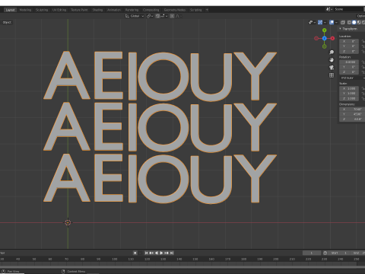Click the positive X axis gizmo handle
This screenshot has width=365, height=274.
[332, 38]
